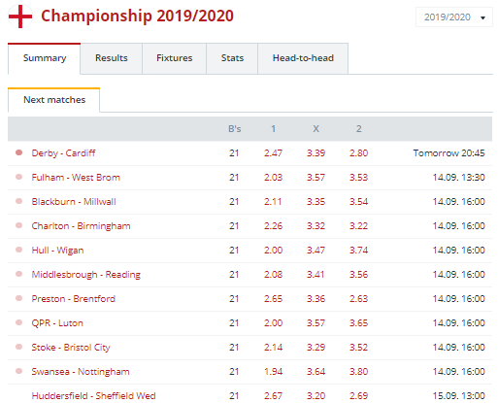Click Hull - Wigan draw odds 3.47
This screenshot has height=403, width=498.
click(315, 251)
